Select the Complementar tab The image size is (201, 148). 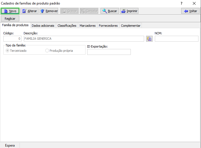131,26
